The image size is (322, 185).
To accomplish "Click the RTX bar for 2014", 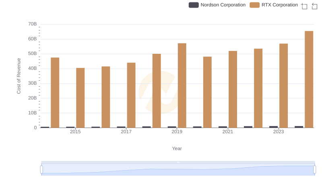I will point(55,93).
